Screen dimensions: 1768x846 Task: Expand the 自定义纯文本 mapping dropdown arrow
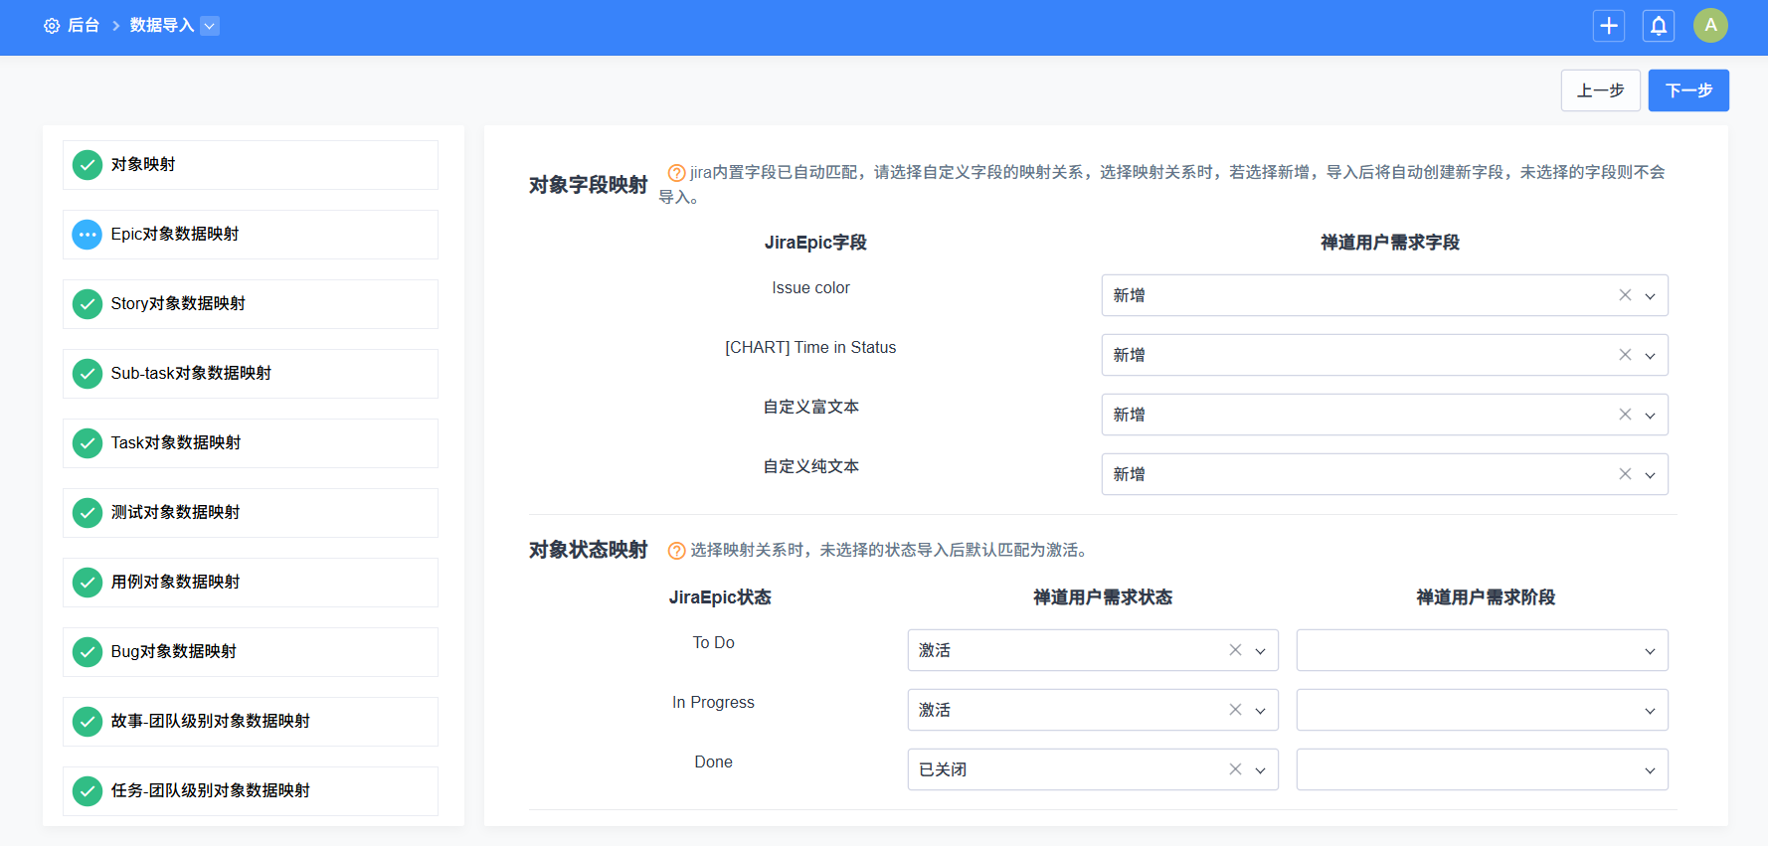click(x=1650, y=475)
